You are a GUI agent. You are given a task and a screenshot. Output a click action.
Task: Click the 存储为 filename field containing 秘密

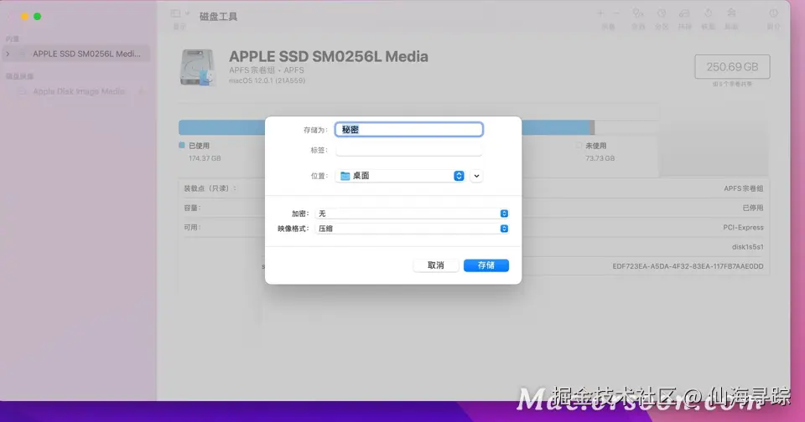click(x=408, y=130)
